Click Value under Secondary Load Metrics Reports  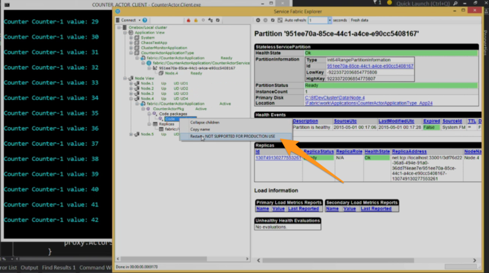[x=349, y=208]
